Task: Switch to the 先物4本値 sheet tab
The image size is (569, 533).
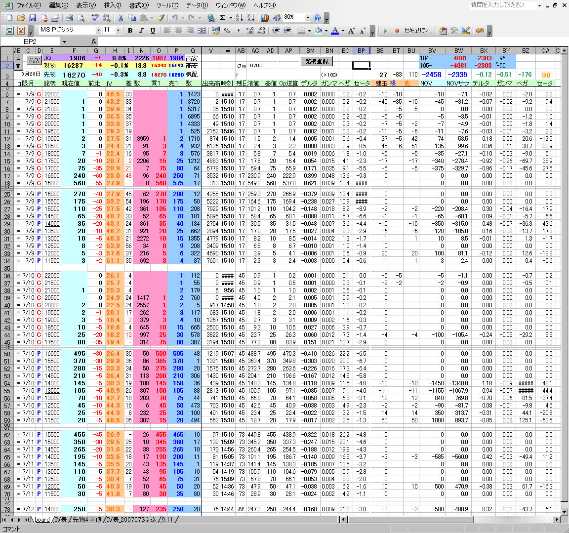Action: click(87, 520)
